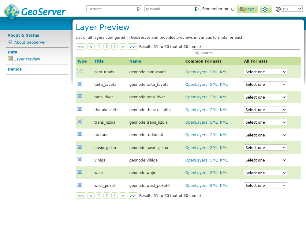
Task: Open All Formats dropdown for trans_nzoia
Action: [265, 122]
